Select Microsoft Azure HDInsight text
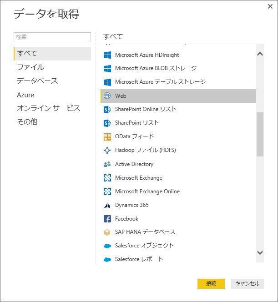The width and height of the screenshot is (278, 302). click(x=147, y=55)
